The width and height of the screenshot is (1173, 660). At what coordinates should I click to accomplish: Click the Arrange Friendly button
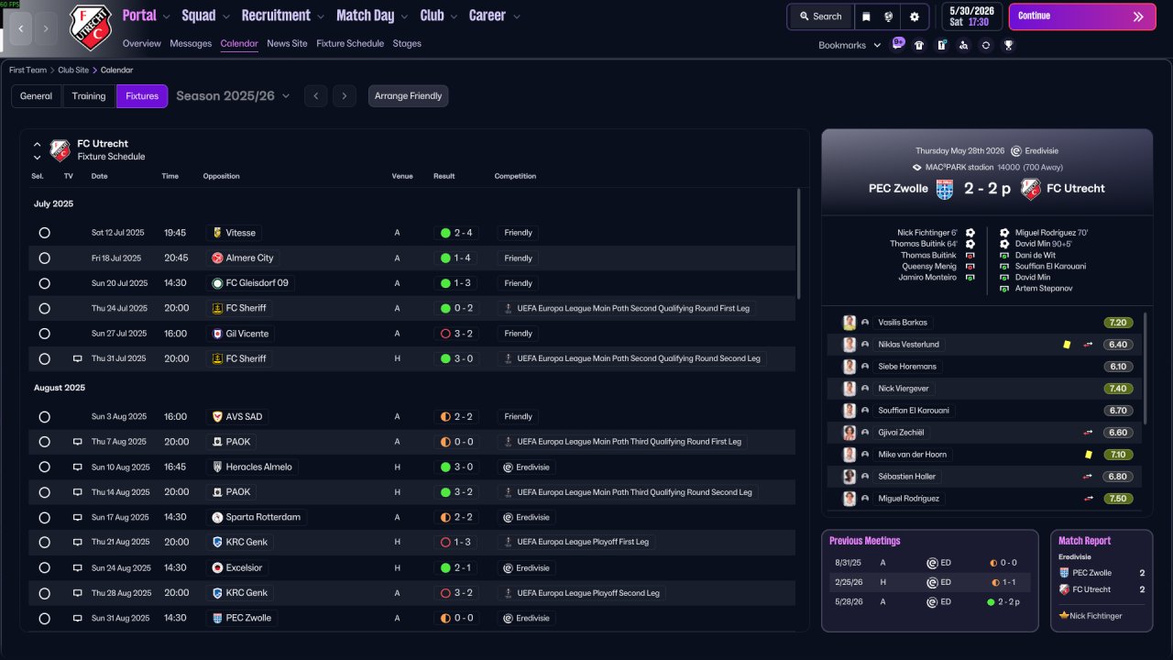409,96
